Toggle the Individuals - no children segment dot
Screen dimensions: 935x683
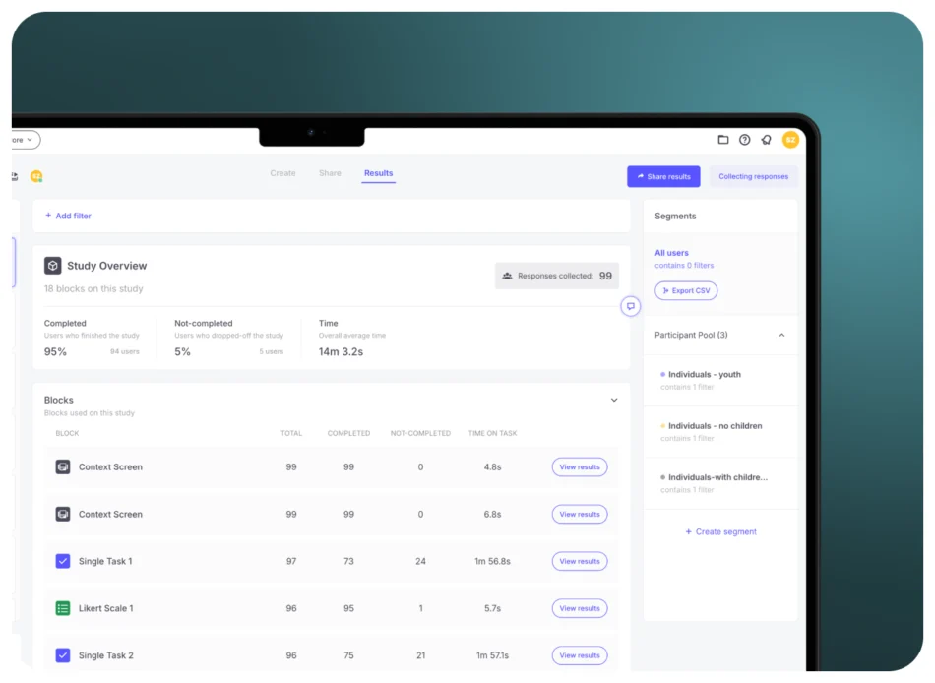(662, 425)
